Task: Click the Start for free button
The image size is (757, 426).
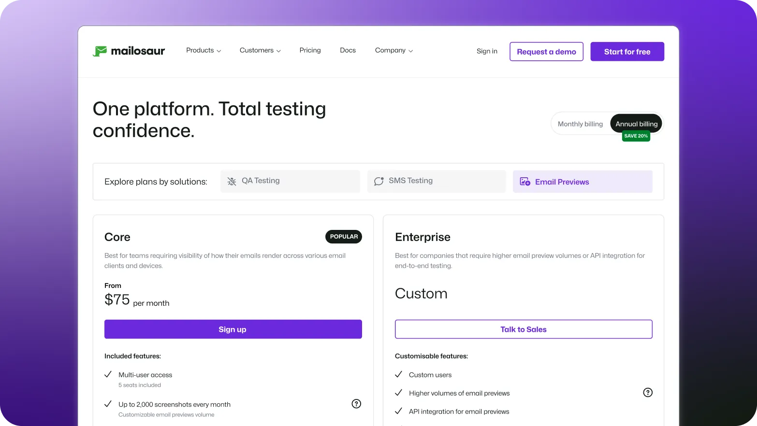Action: click(627, 52)
